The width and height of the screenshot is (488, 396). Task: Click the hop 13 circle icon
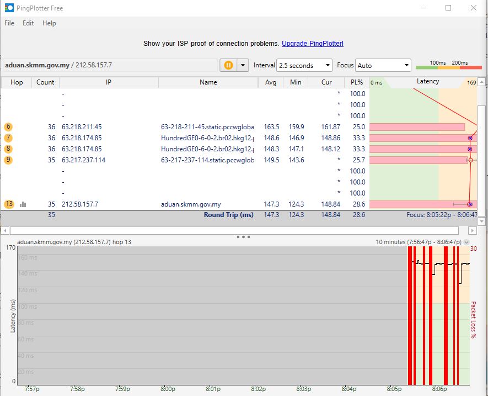tap(8, 204)
